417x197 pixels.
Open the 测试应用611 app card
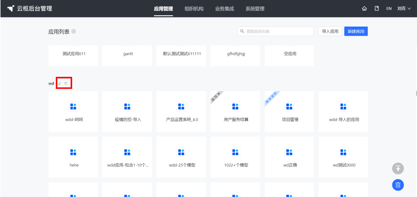coord(73,56)
